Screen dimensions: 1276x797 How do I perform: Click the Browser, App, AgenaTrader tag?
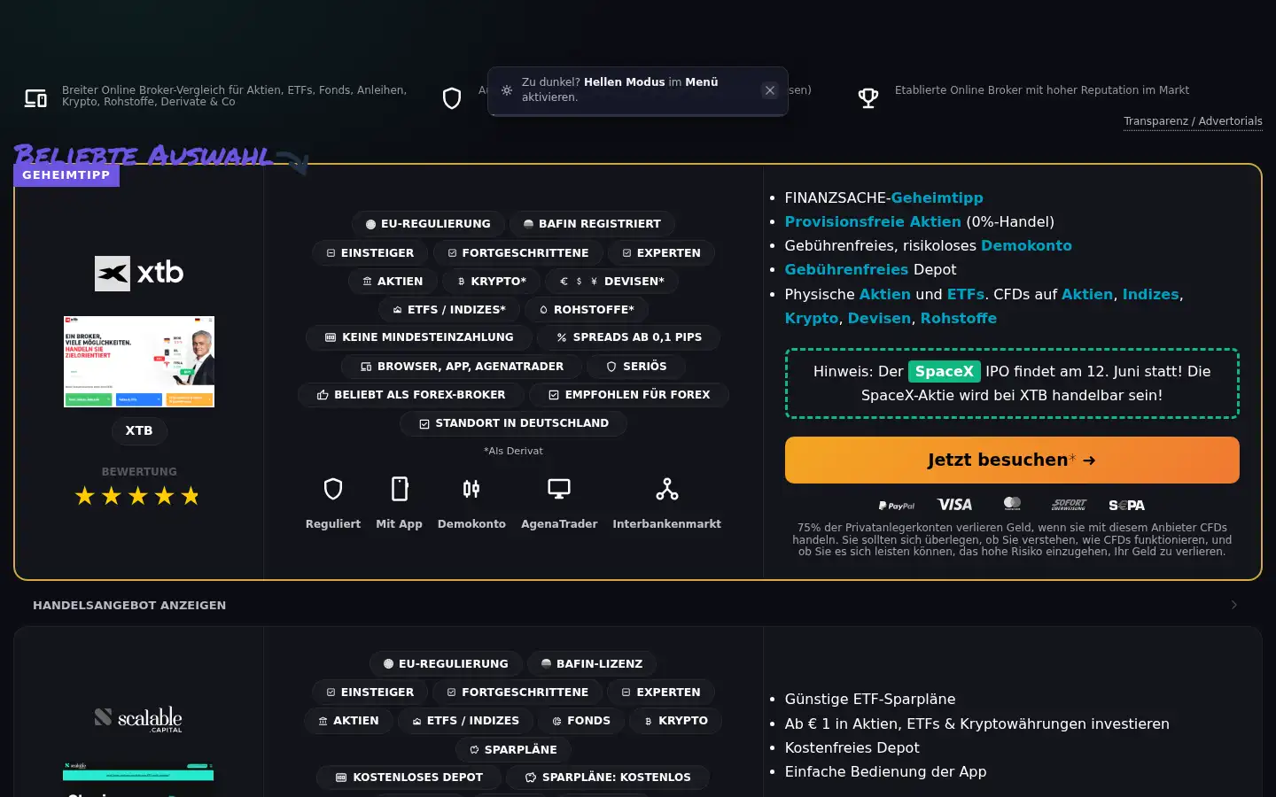462,367
